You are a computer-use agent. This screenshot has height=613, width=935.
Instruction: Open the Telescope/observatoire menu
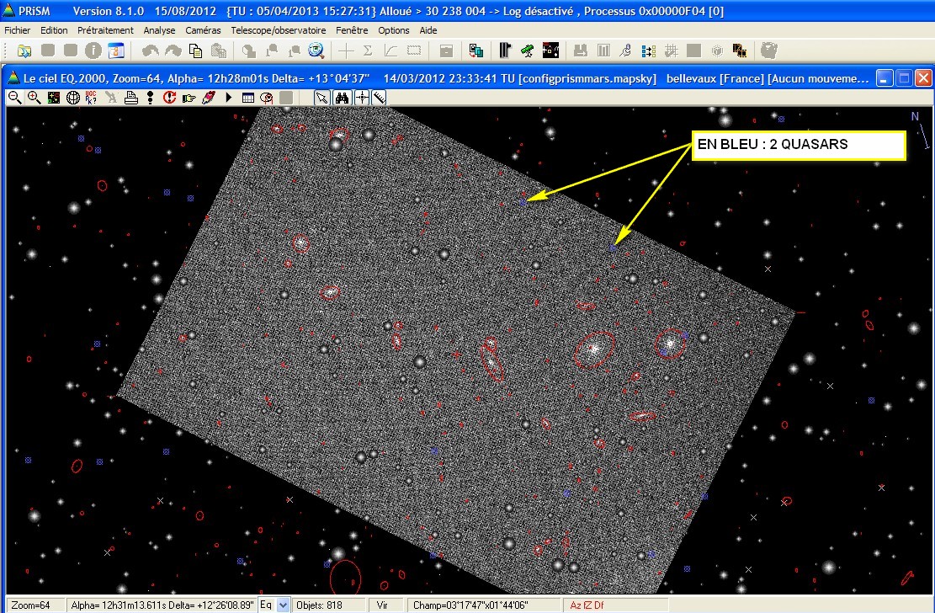point(279,29)
